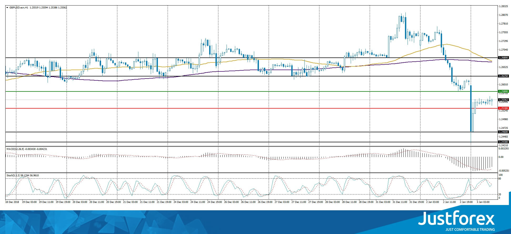Click the Just Comfortable Trading tagline

tap(470, 230)
